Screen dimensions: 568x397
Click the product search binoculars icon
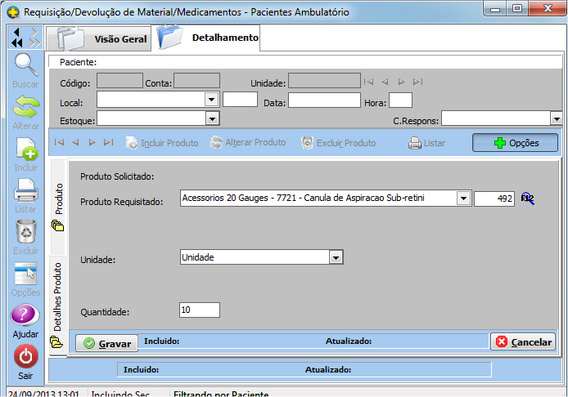click(527, 198)
